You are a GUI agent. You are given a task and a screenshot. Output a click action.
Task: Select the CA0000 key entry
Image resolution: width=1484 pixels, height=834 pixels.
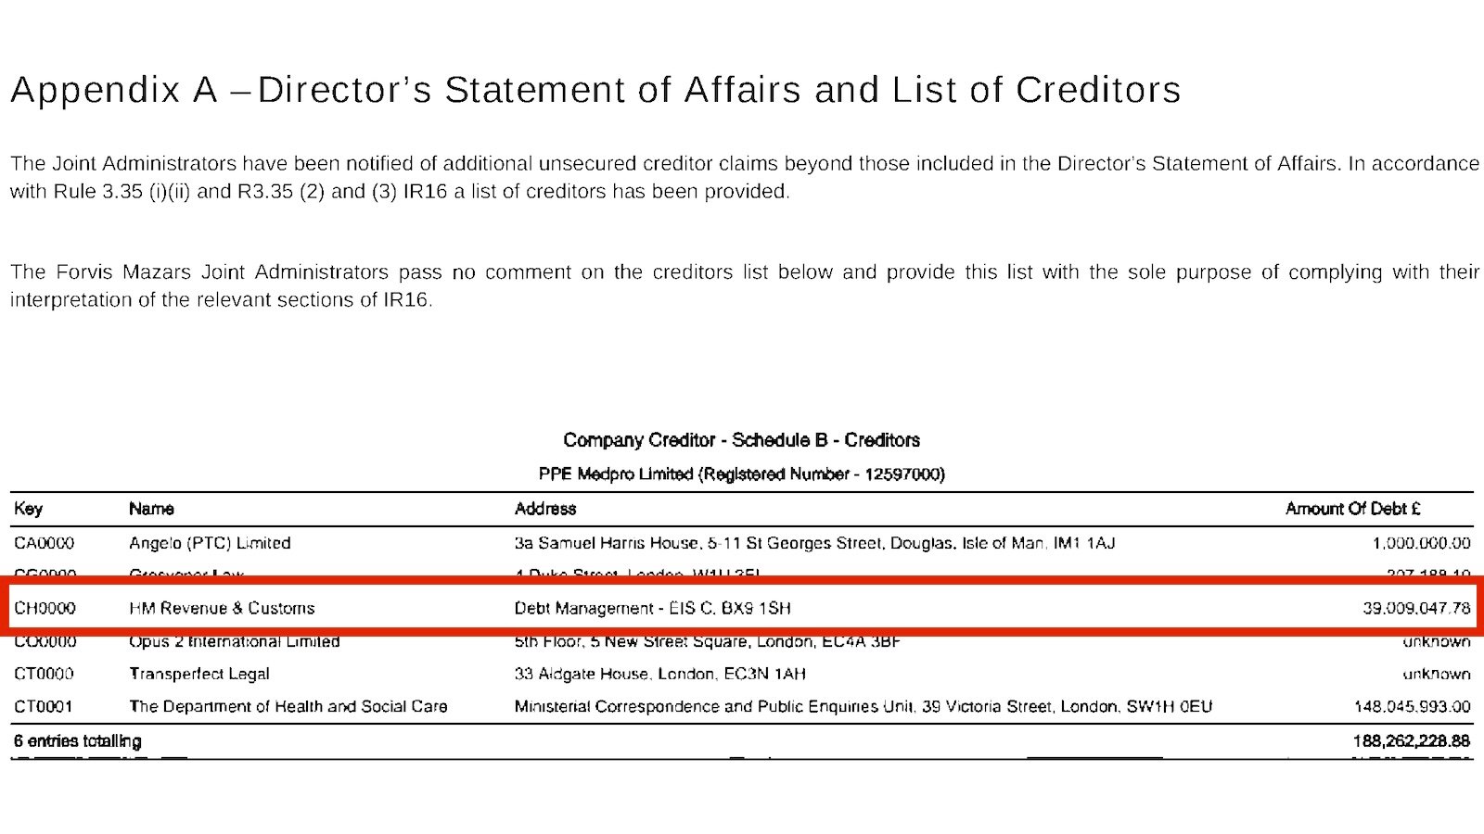tap(44, 543)
